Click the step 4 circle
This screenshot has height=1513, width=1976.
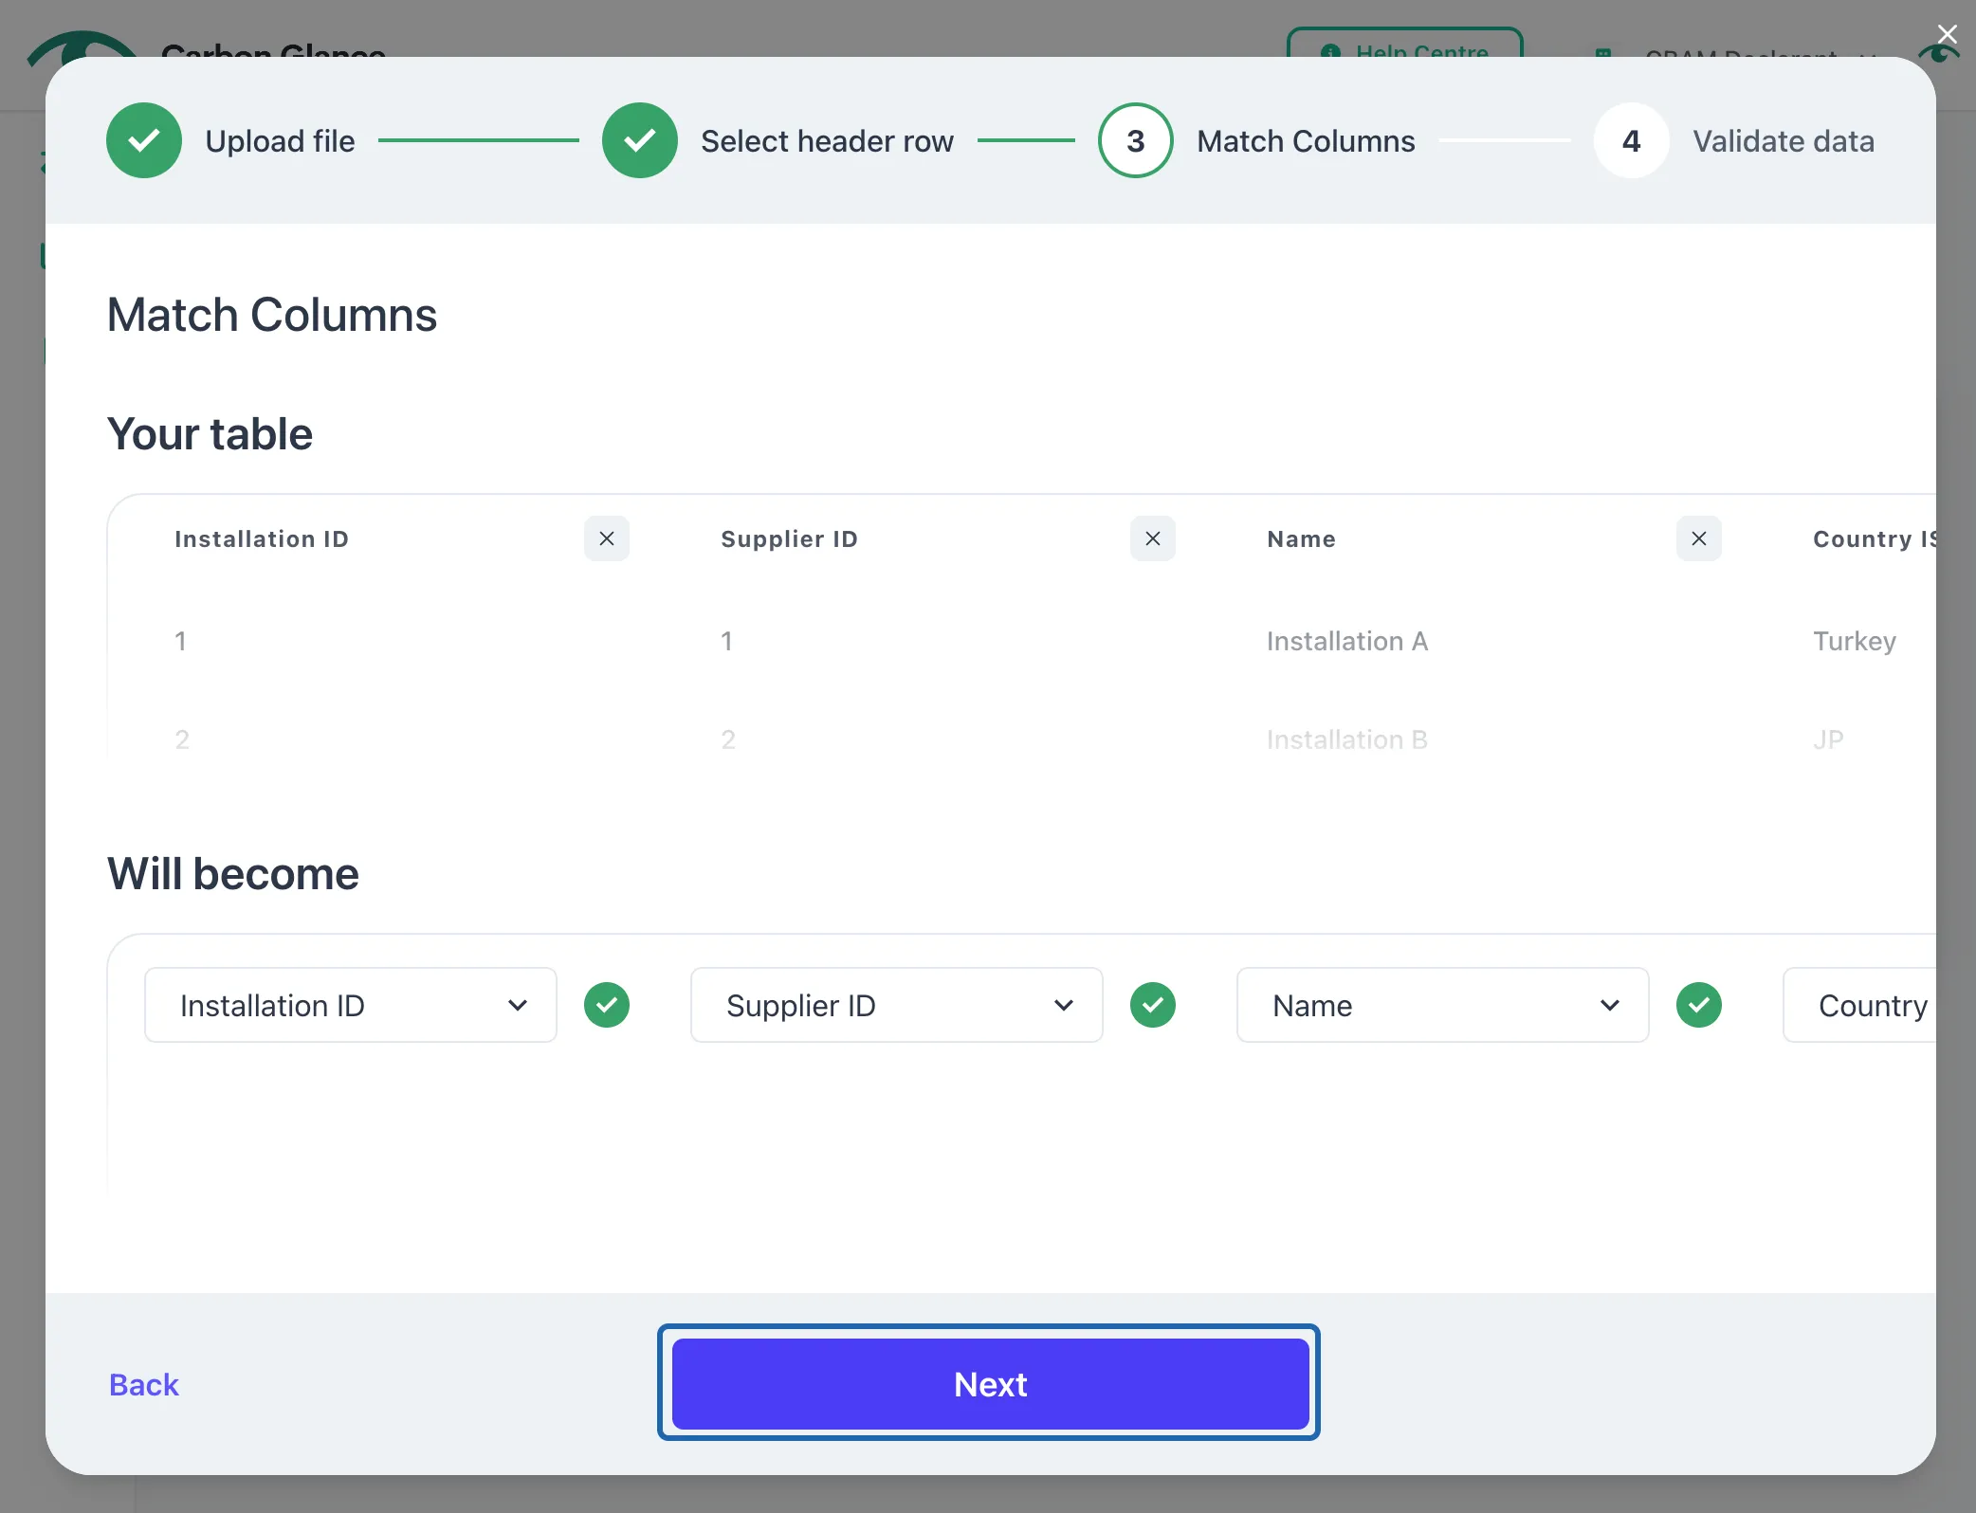click(1632, 140)
